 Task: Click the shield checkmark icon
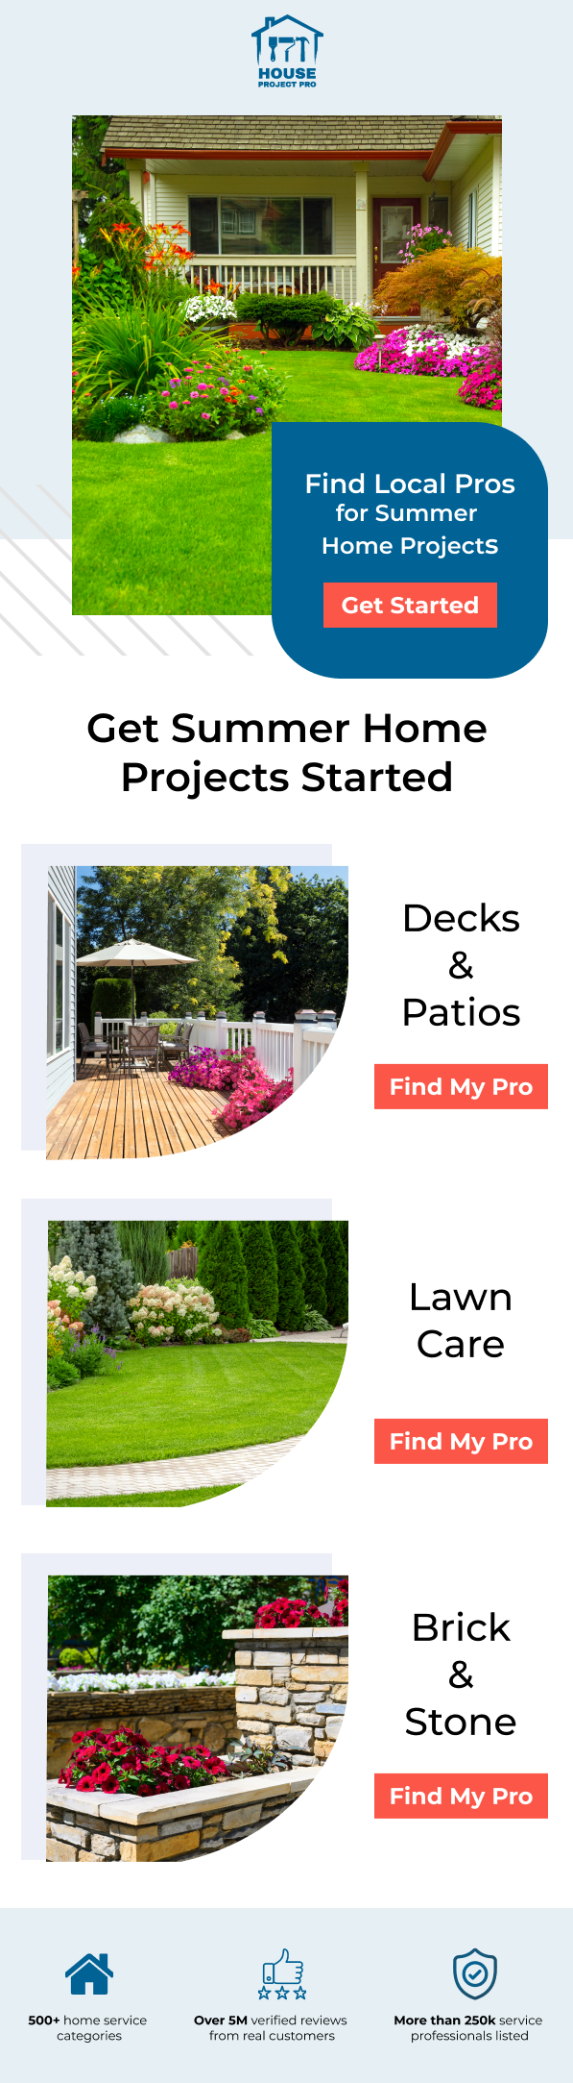(475, 1973)
